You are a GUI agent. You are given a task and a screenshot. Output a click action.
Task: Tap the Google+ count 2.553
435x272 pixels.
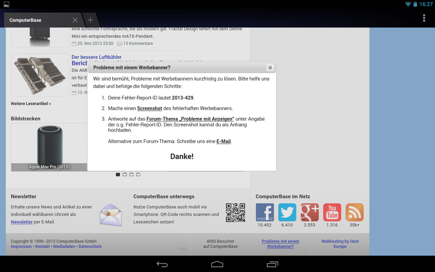(310, 225)
